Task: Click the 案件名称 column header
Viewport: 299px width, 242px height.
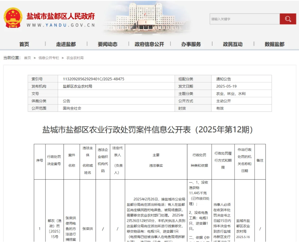Action: pyautogui.click(x=72, y=162)
